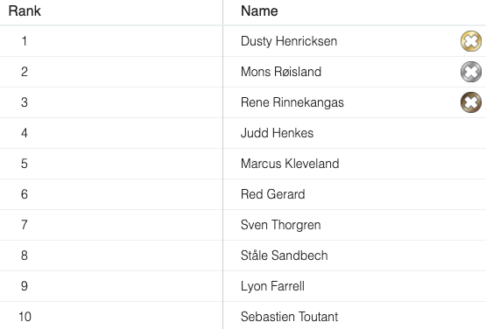This screenshot has height=329, width=486.
Task: Click the silver medal icon for Mons Røisland
Action: click(x=471, y=72)
